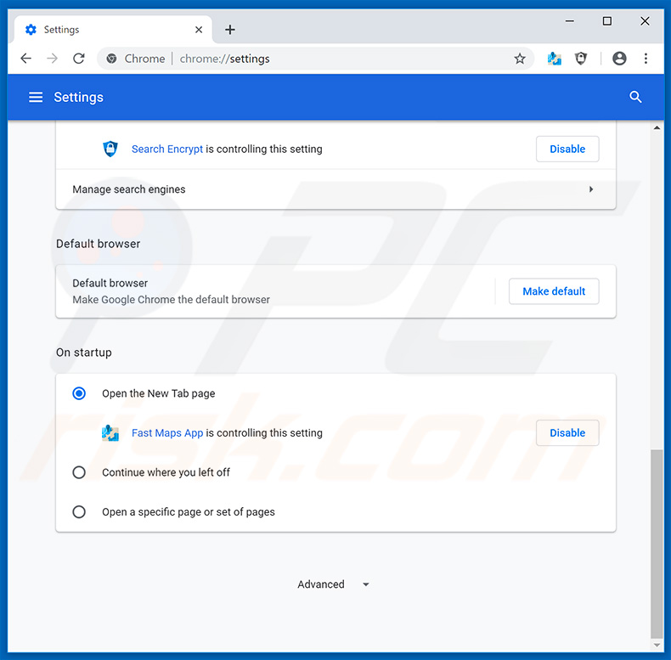Select Open a specific page or set of pages
The width and height of the screenshot is (671, 660).
79,512
